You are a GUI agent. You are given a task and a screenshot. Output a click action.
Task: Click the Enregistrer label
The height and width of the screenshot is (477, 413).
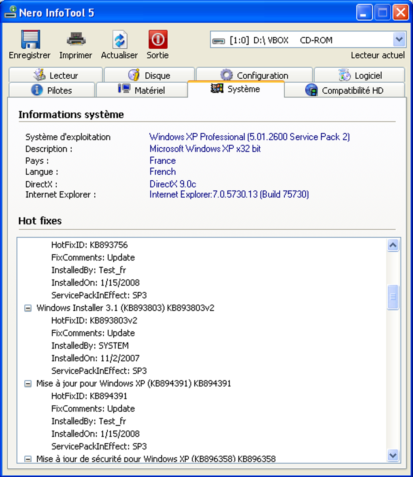coord(30,56)
